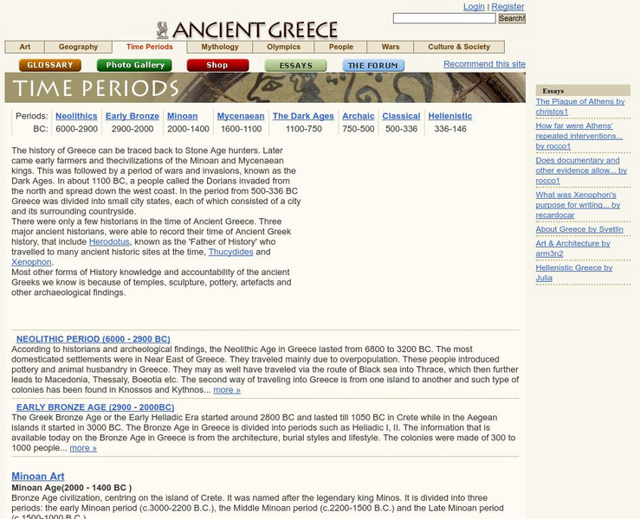Open the Early Bronze period link
Screen dimensions: 640x519
tap(133, 116)
